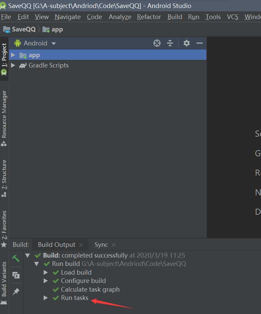261x314 pixels.
Task: Expand the Run tasks node
Action: [46, 298]
